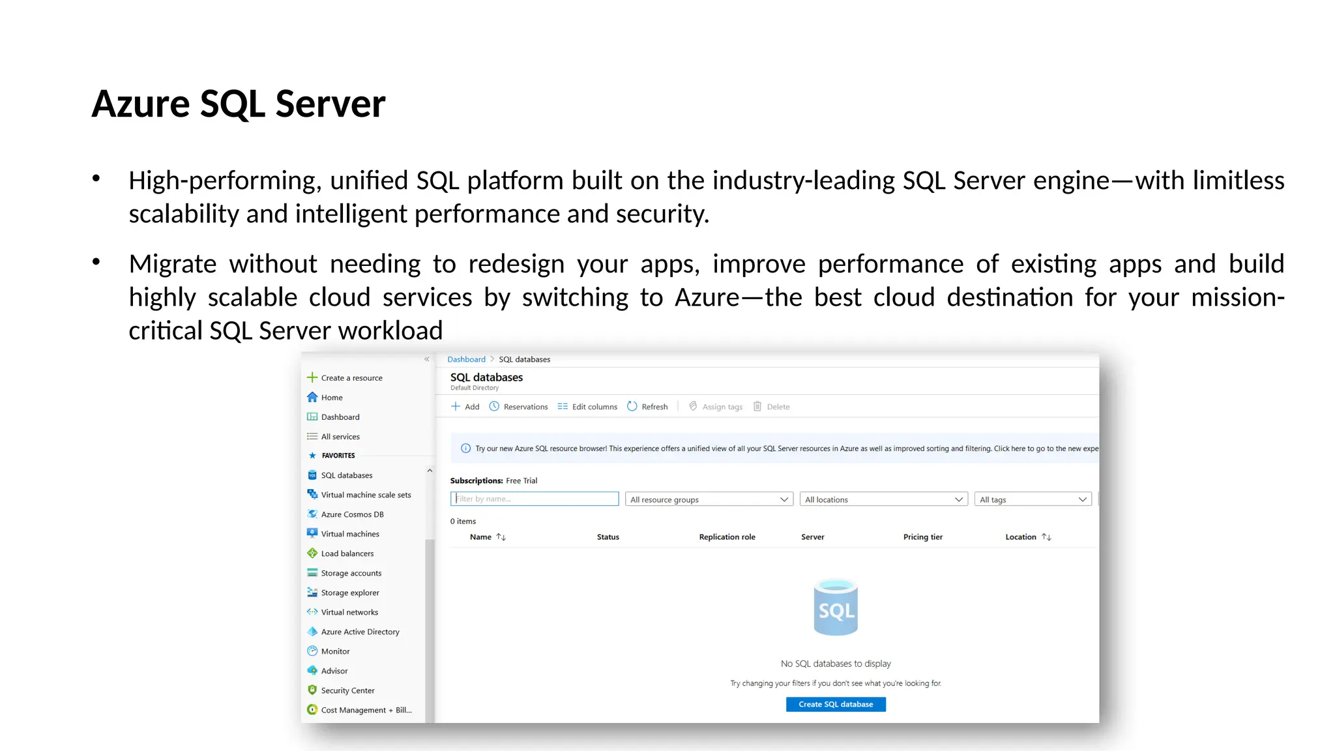
Task: Select Home in the sidebar menu
Action: point(332,398)
